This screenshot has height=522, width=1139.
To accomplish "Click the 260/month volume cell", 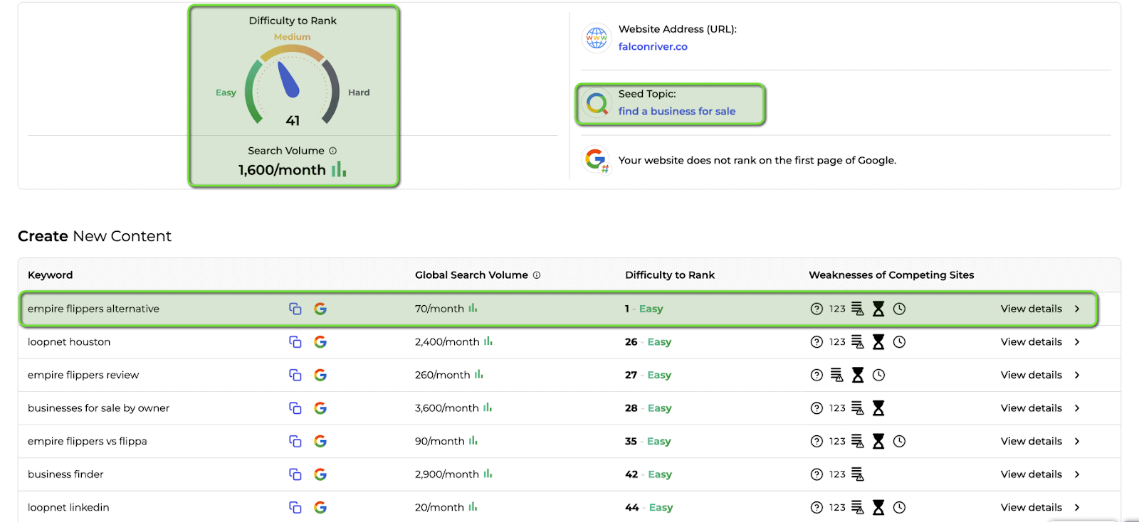I will [x=443, y=375].
